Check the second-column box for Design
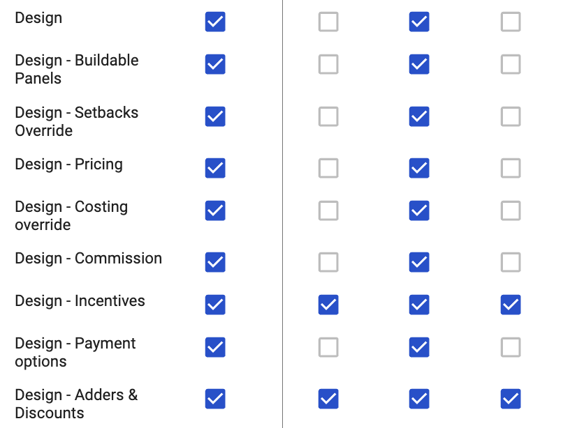The height and width of the screenshot is (428, 570). 328,22
